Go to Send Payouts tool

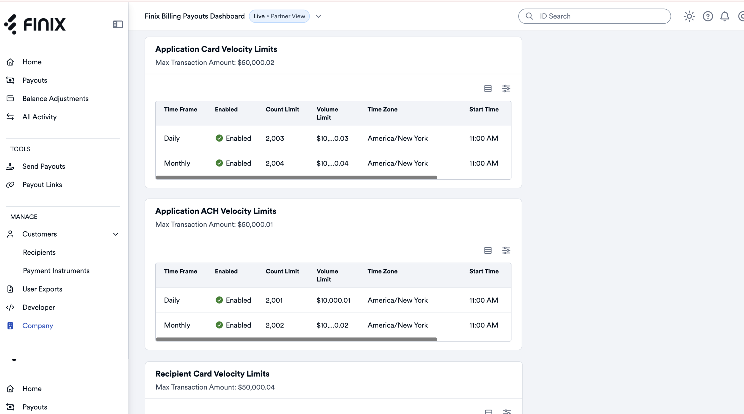click(x=44, y=166)
